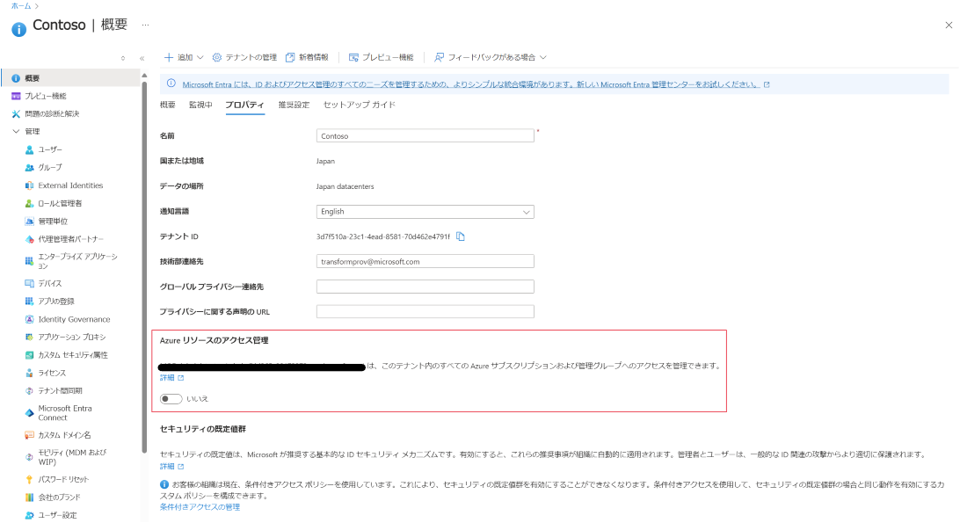Open プレビュー機能 in the toolbar
960x523 pixels.
(x=381, y=57)
